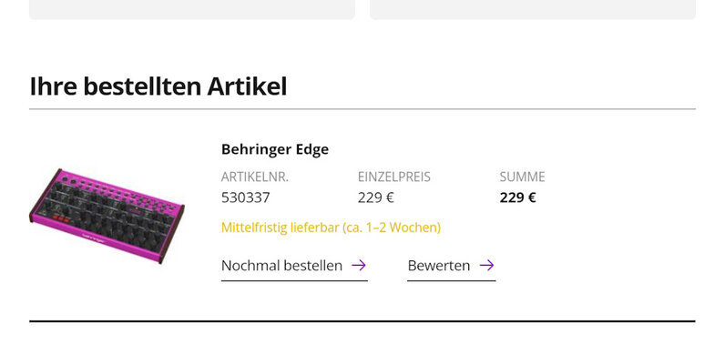Select the Behringer Edge product title
This screenshot has width=725, height=364.
[x=275, y=149]
